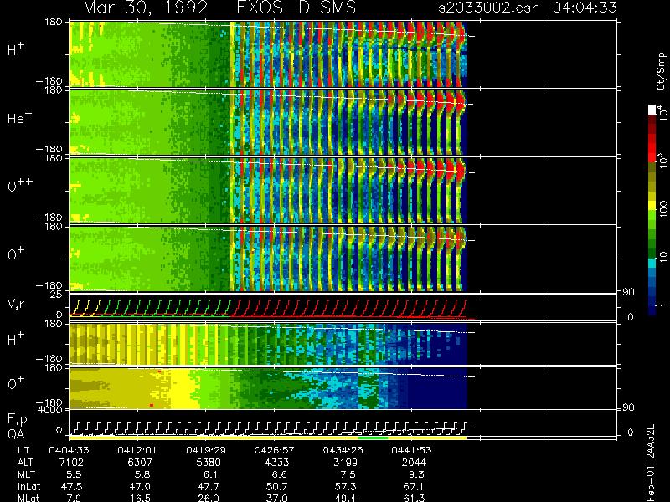Click the "QA" row label
670x502 pixels.
[x=16, y=434]
